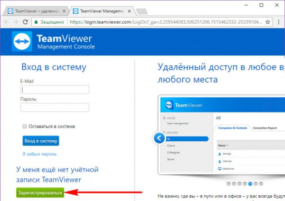Open the 'Я забыл пароль' link
The width and height of the screenshot is (285, 201).
39,154
